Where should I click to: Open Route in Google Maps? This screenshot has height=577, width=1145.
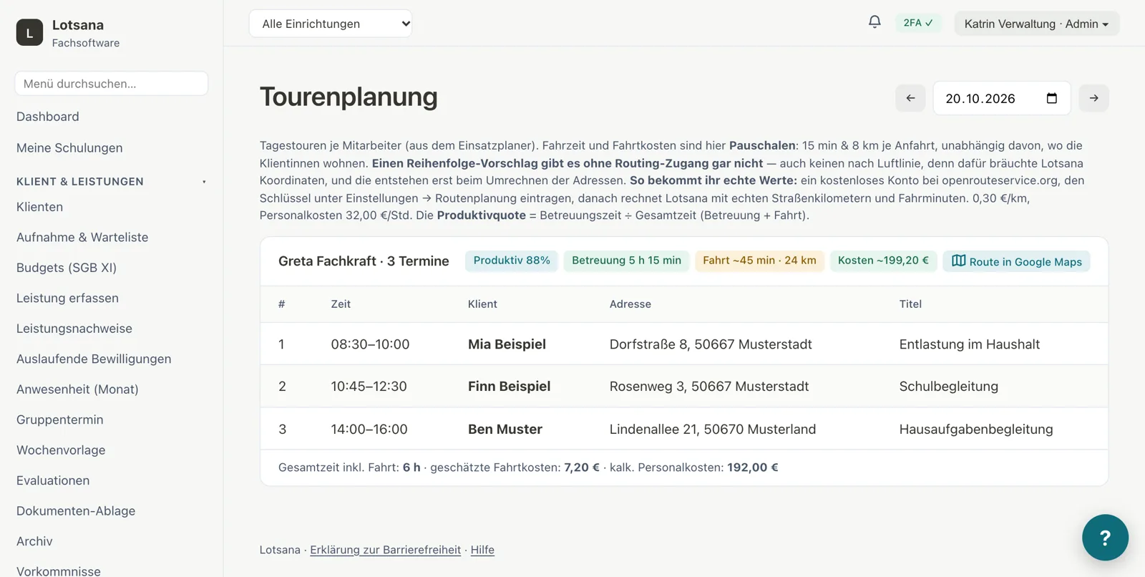click(1016, 261)
